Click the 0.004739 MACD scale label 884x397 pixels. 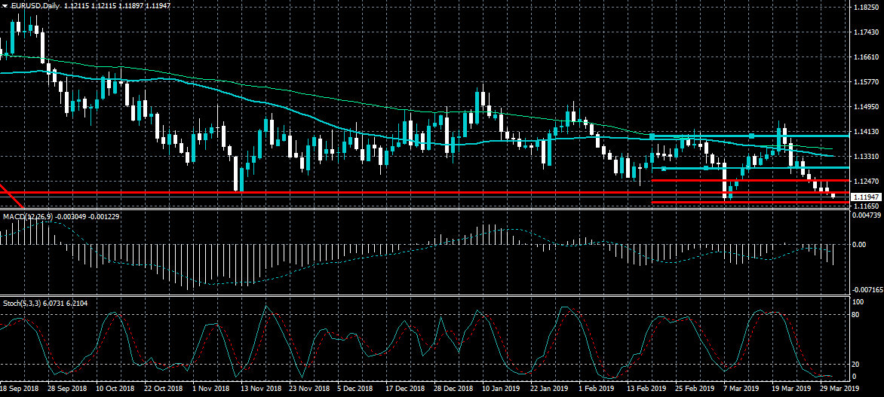(867, 216)
